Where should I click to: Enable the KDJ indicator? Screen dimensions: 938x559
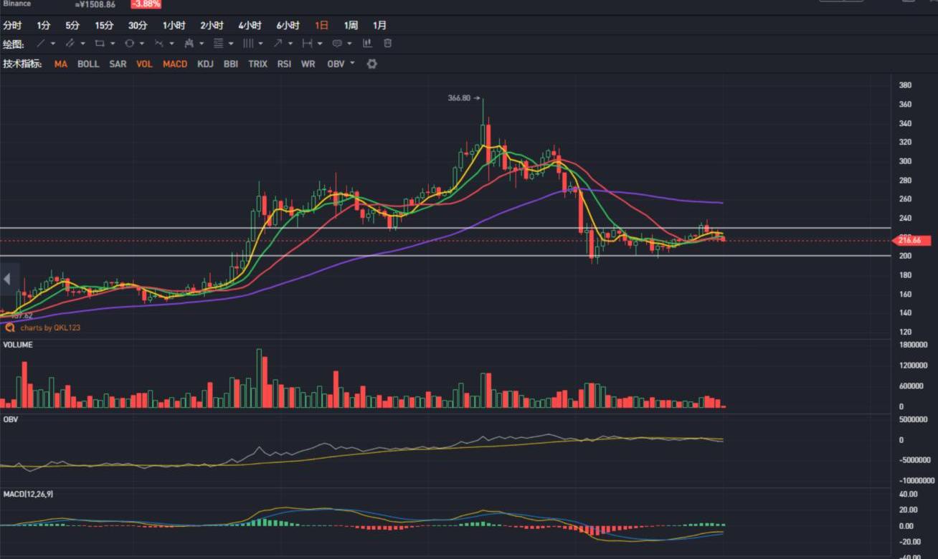(205, 64)
